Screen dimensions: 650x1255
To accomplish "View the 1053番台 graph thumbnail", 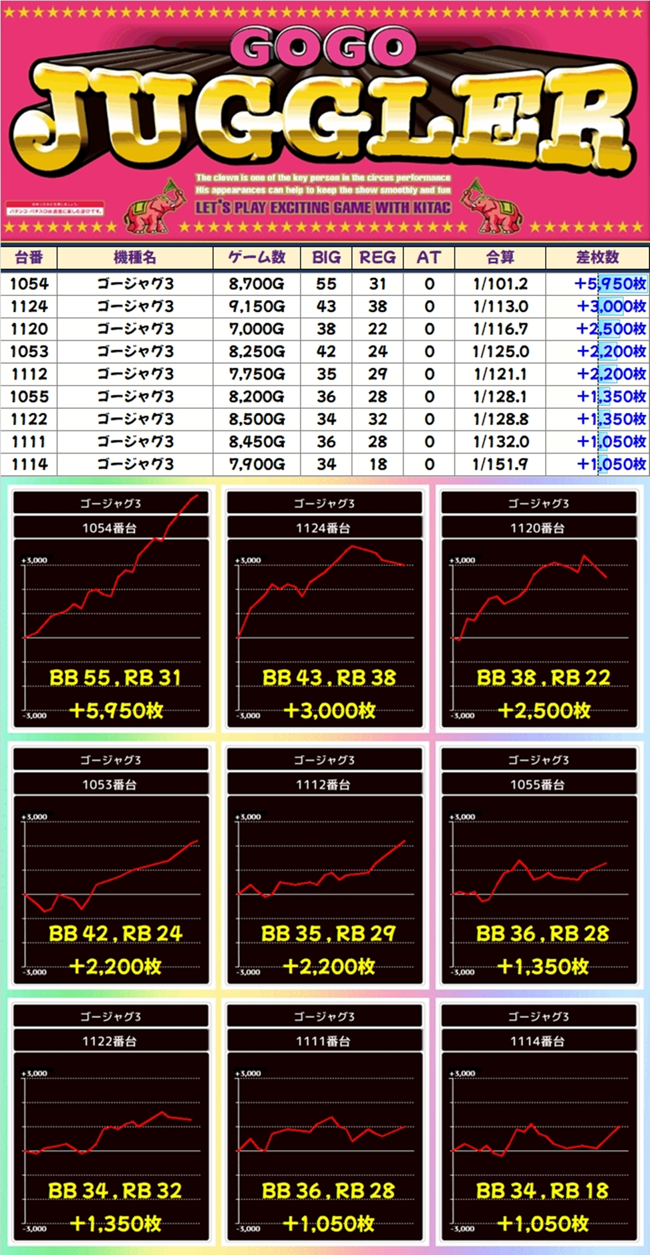I will tap(111, 865).
